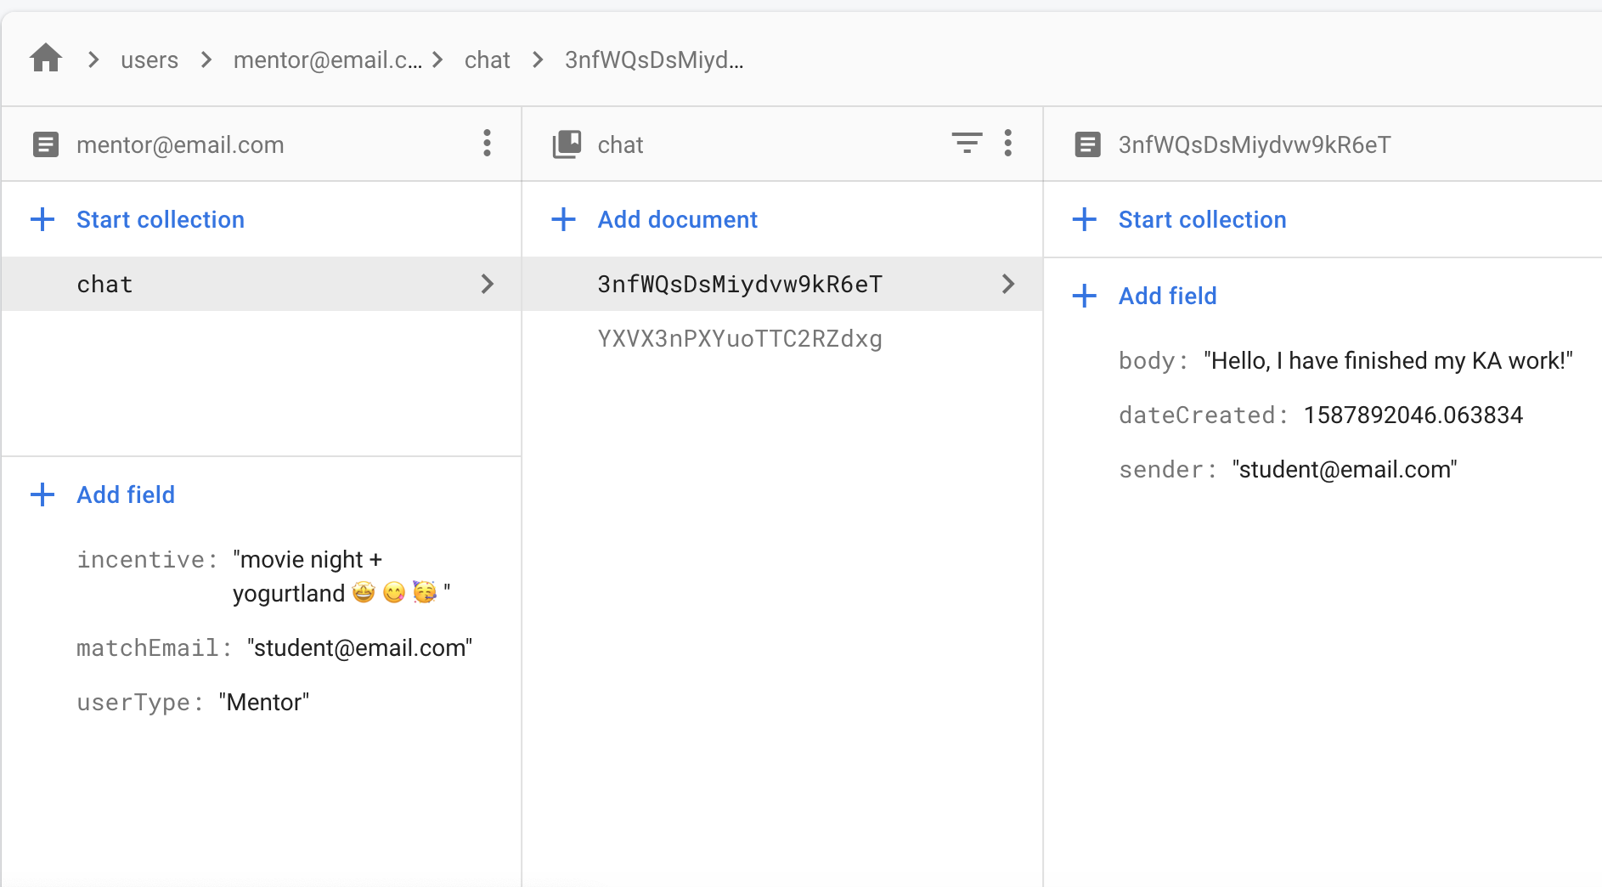The image size is (1602, 887).
Task: Click document icon beside 3nfWQsDsMiydvw9kR6eT header
Action: (x=1087, y=144)
